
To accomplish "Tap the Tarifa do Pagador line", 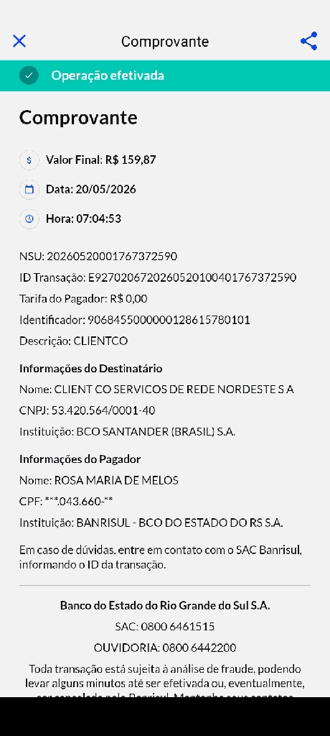I will (83, 298).
